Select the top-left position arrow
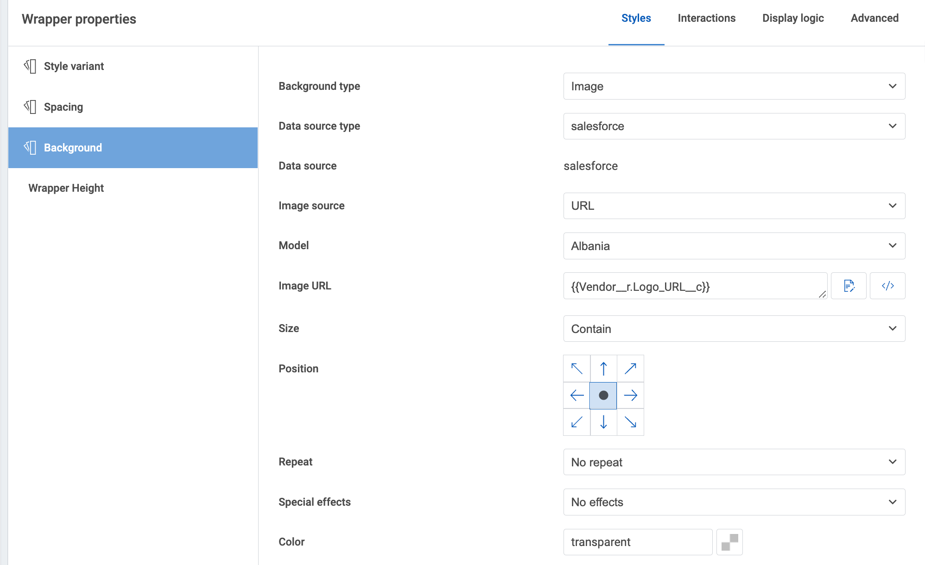The width and height of the screenshot is (925, 565). coord(577,369)
